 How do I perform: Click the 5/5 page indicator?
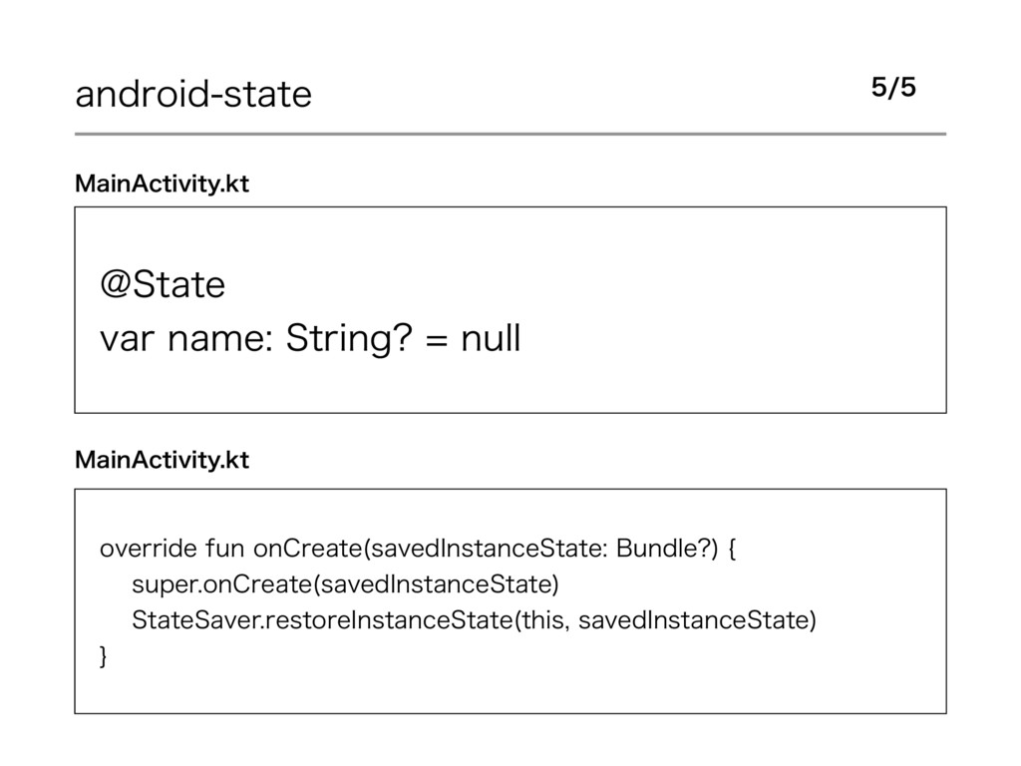[x=892, y=89]
